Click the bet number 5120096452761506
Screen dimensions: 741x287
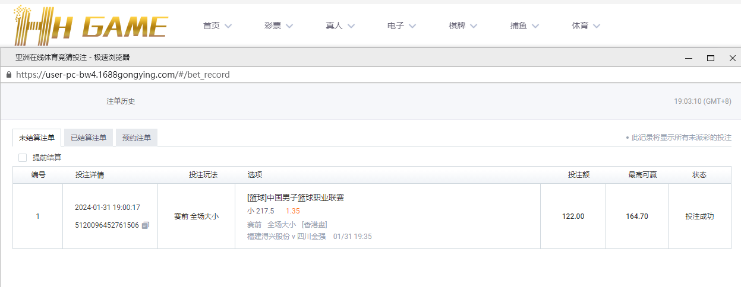107,225
